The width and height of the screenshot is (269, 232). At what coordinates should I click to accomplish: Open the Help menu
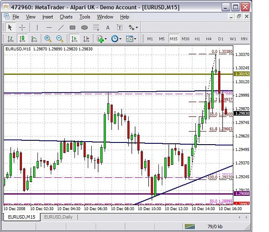[124, 17]
